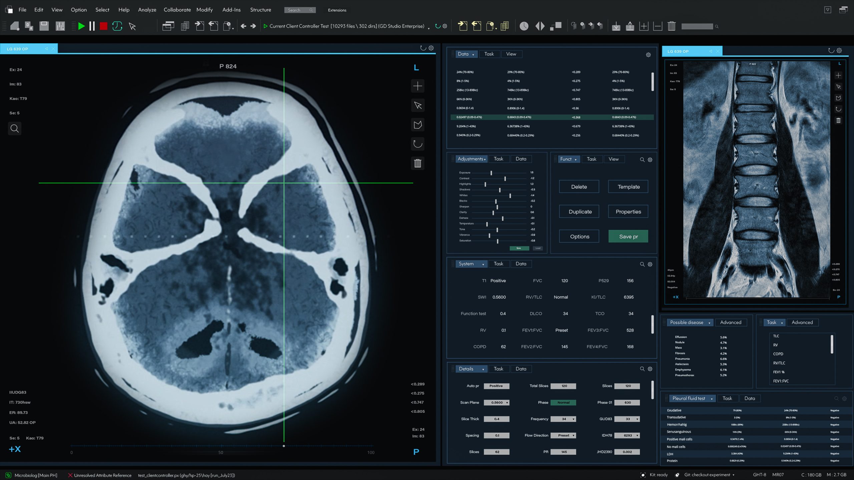This screenshot has width=854, height=480.
Task: Adjust the Contrast slider handle
Action: point(505,179)
